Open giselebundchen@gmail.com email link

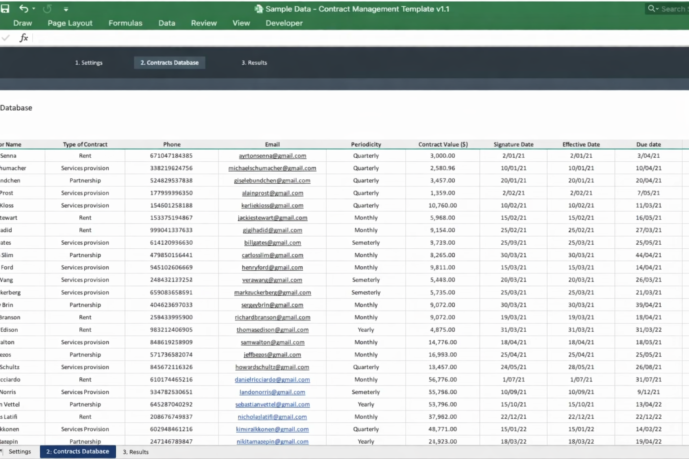(x=272, y=180)
